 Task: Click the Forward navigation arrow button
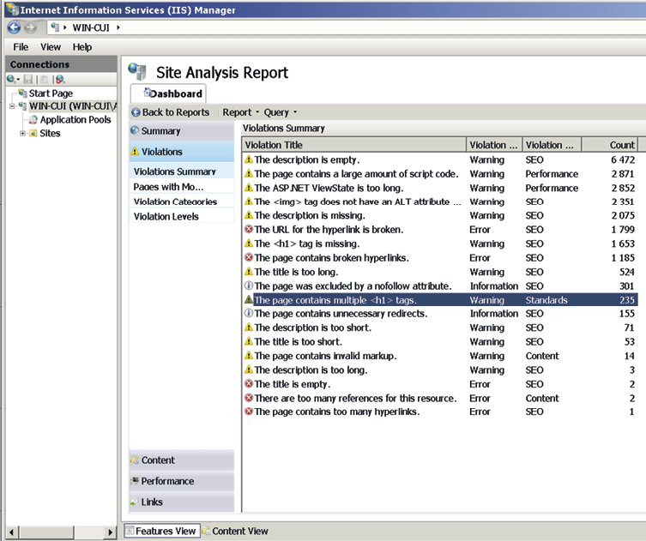[30, 27]
